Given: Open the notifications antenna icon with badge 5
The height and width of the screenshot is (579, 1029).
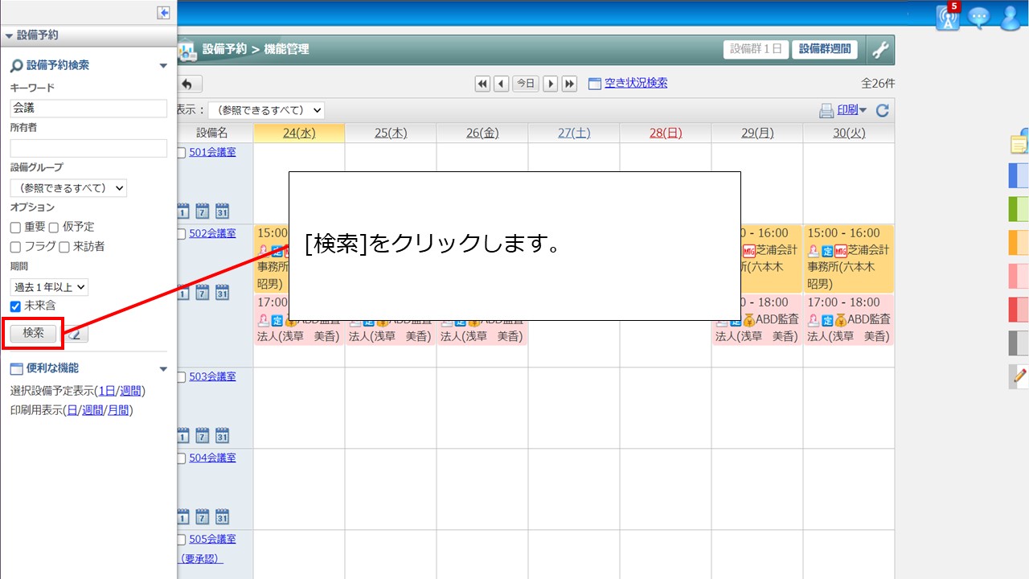Looking at the screenshot, I should click(948, 18).
